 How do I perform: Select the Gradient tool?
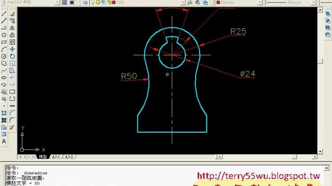[x=4, y=120]
